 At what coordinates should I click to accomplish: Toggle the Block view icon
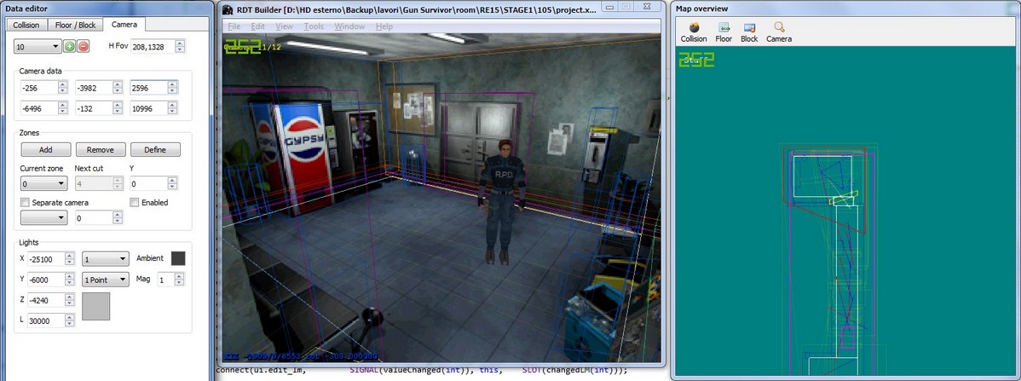[x=749, y=27]
